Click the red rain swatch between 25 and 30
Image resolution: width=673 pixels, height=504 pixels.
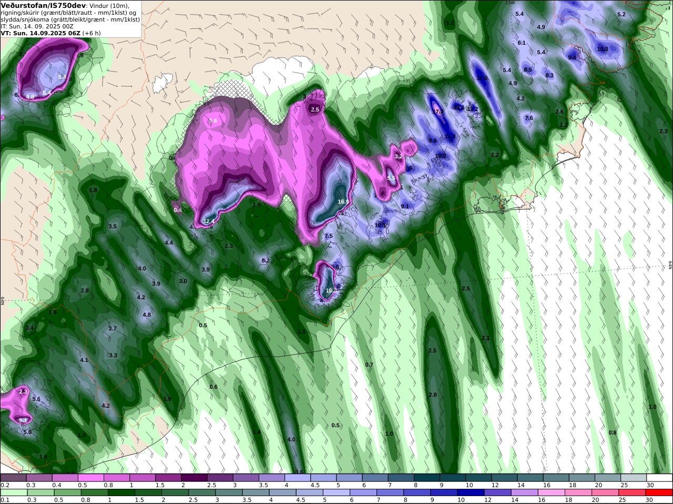click(x=634, y=492)
